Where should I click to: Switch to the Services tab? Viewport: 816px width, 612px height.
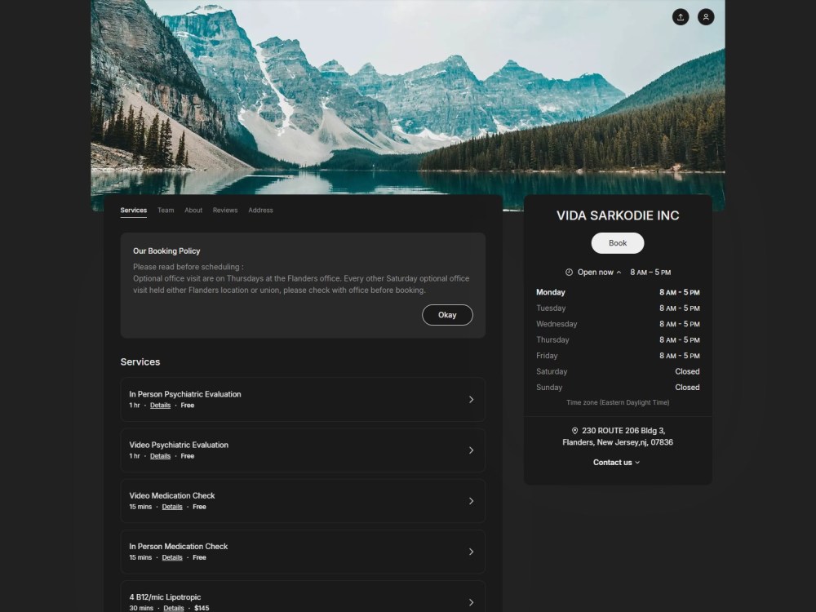(x=134, y=211)
